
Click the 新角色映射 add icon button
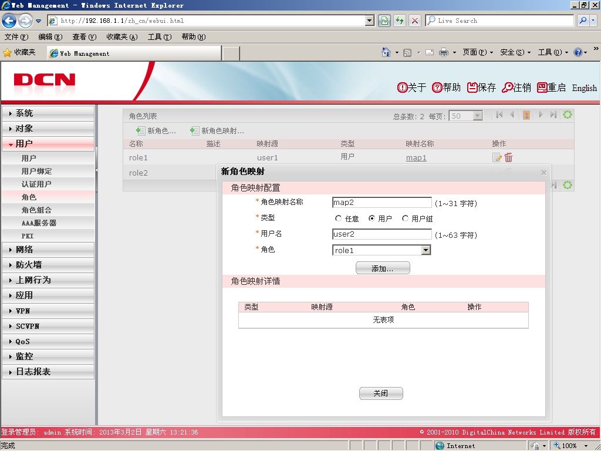(194, 131)
